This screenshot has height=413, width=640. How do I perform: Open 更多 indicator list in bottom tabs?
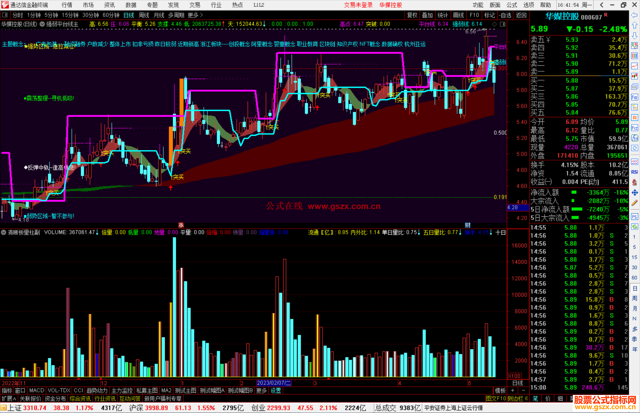(261, 390)
